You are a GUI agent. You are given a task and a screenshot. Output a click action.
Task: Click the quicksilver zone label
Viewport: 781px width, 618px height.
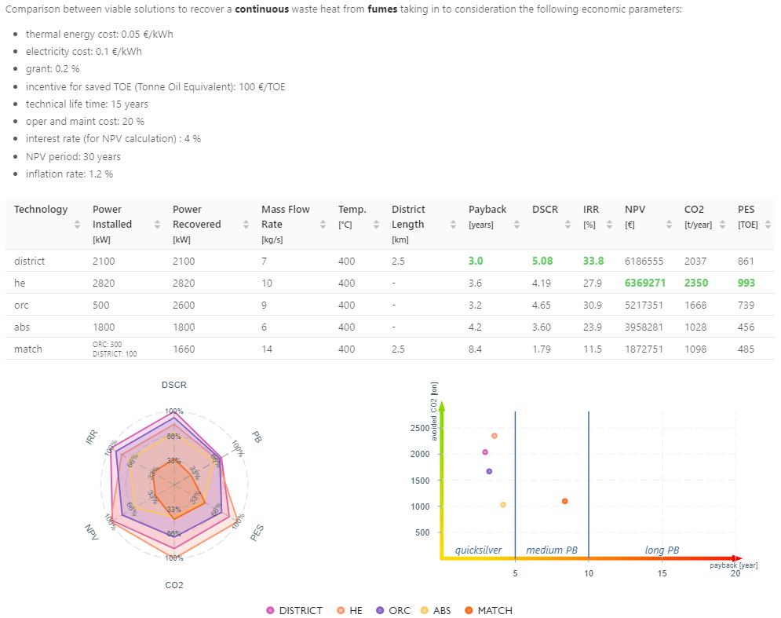coord(478,550)
